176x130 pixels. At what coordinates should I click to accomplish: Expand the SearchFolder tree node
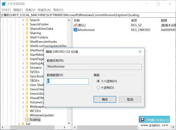tap(23, 24)
